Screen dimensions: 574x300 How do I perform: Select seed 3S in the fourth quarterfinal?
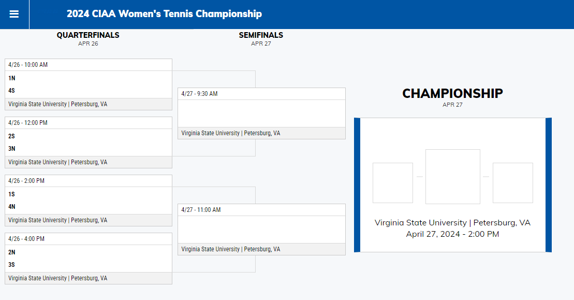[10, 264]
